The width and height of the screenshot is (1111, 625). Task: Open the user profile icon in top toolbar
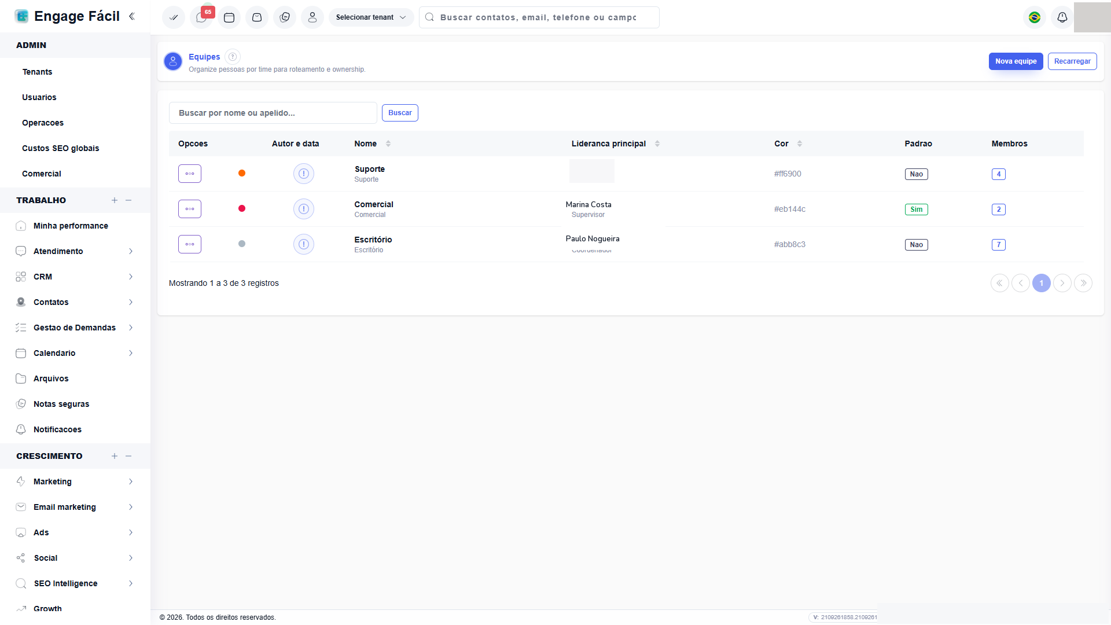[x=312, y=17]
